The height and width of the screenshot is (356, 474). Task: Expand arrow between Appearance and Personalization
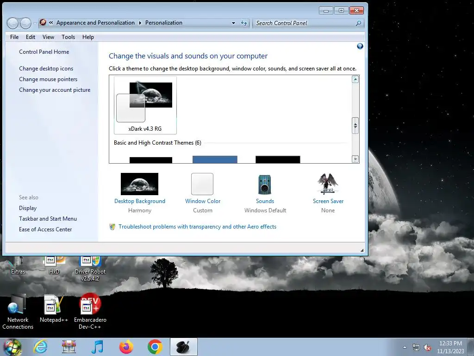coord(140,23)
